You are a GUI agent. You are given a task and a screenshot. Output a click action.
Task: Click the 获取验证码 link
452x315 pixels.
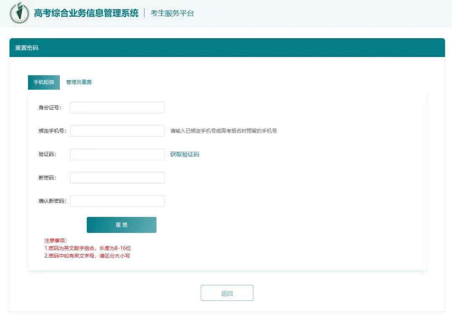tap(185, 154)
